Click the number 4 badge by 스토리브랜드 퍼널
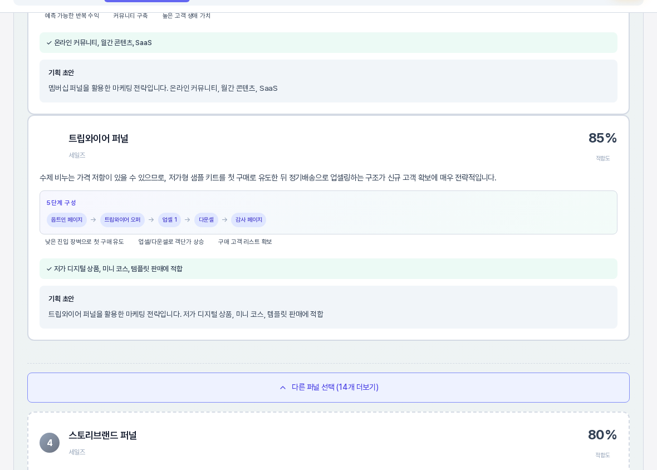Viewport: 657px width, 470px height. tap(50, 443)
